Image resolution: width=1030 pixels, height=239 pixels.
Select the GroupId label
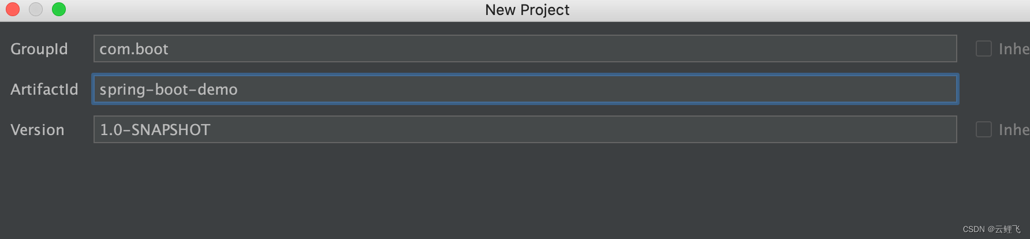click(x=39, y=49)
